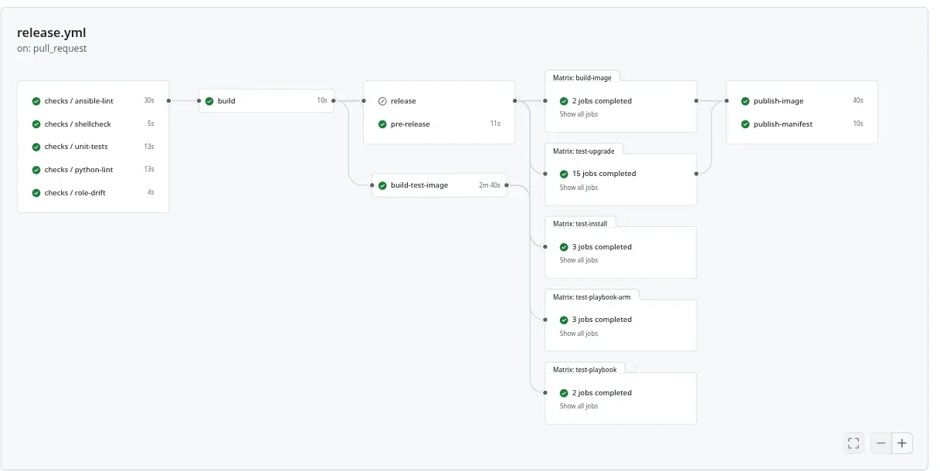Viewport: 940px width, 471px height.
Task: Select the Matrix: build-image tab label
Action: click(x=582, y=78)
